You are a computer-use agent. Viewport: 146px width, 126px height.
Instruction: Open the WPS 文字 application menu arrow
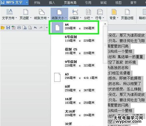(x=27, y=2)
